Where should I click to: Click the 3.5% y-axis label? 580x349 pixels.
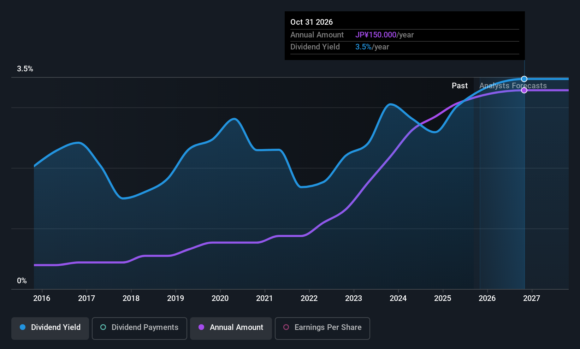coord(25,69)
